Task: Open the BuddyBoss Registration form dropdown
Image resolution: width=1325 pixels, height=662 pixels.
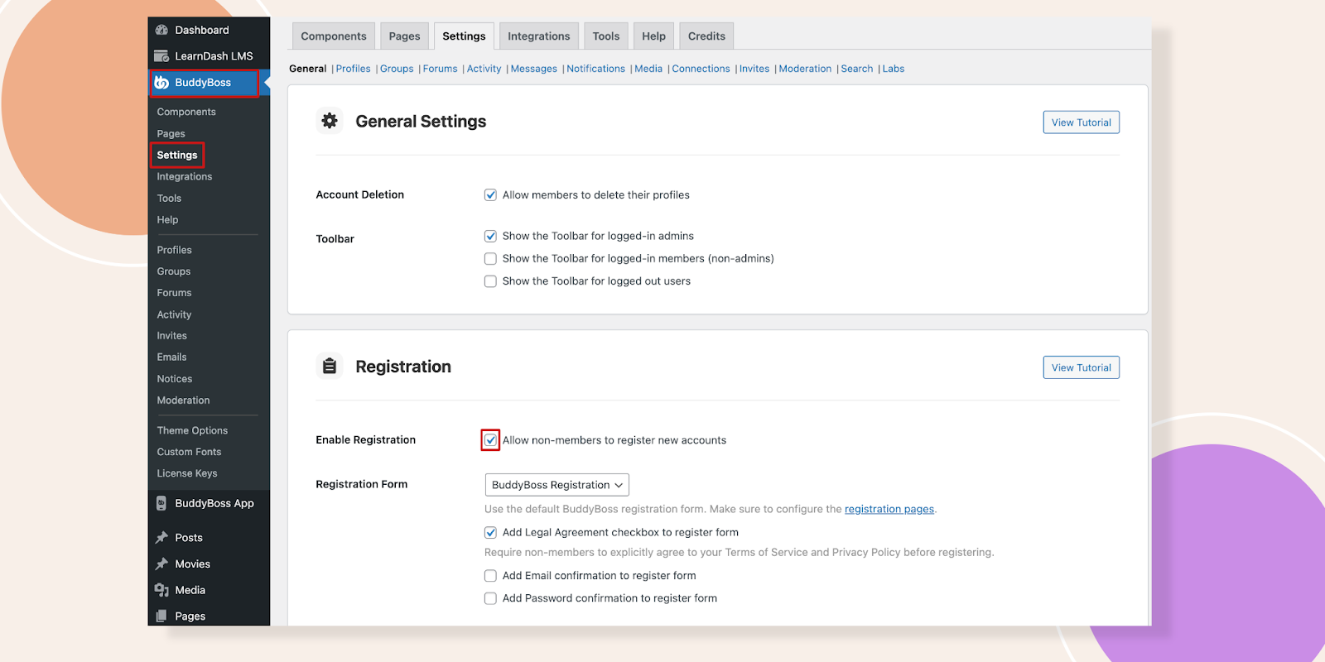Action: coord(556,485)
